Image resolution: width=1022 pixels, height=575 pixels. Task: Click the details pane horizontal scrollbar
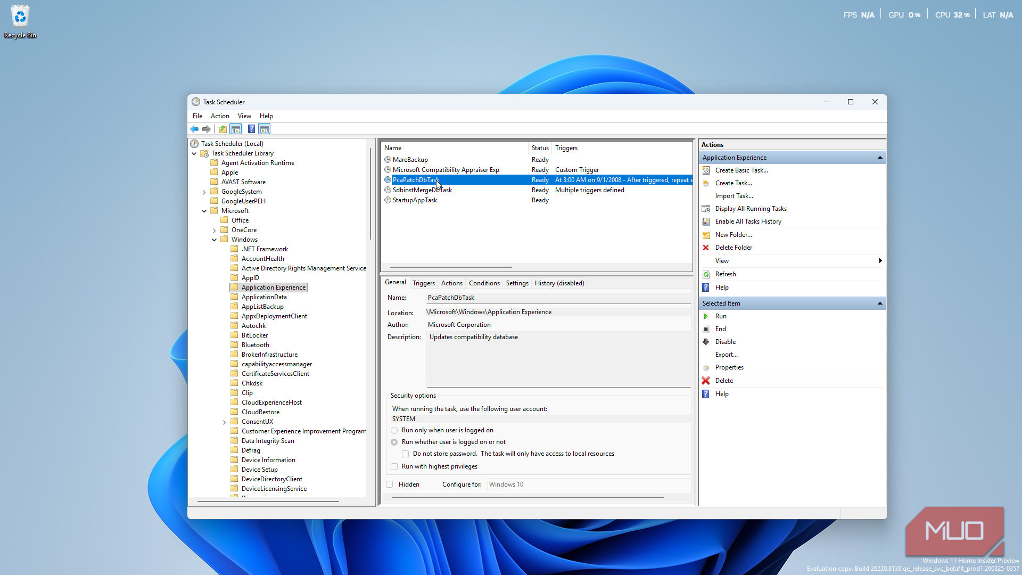click(528, 497)
